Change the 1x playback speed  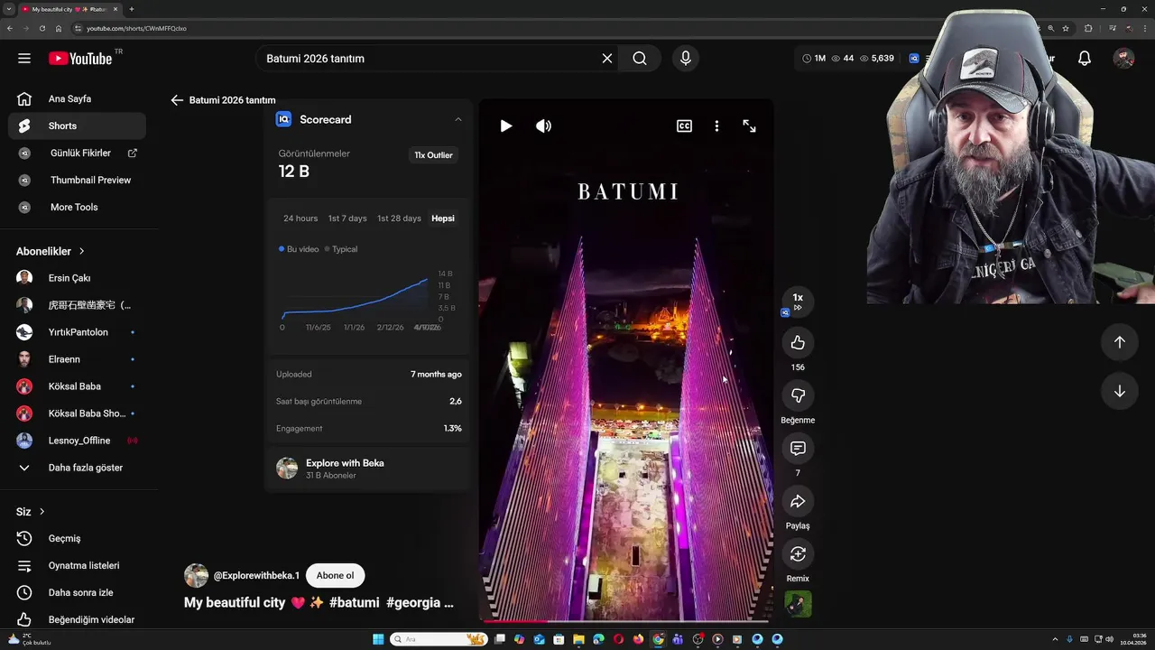[x=798, y=302]
